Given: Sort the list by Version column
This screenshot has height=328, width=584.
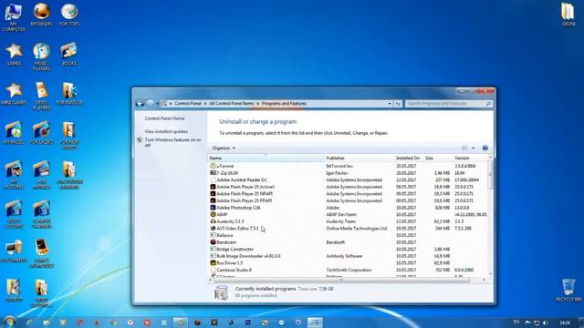Looking at the screenshot, I should [470, 158].
